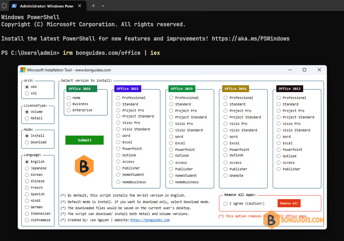The image size is (344, 241).
Task: Expand the terminal profile dropdown chevron
Action: point(103,6)
